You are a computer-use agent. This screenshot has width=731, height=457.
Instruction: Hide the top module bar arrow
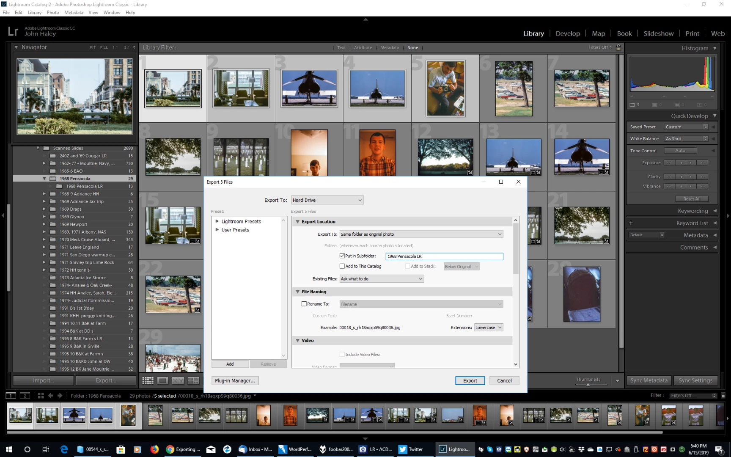pos(365,19)
